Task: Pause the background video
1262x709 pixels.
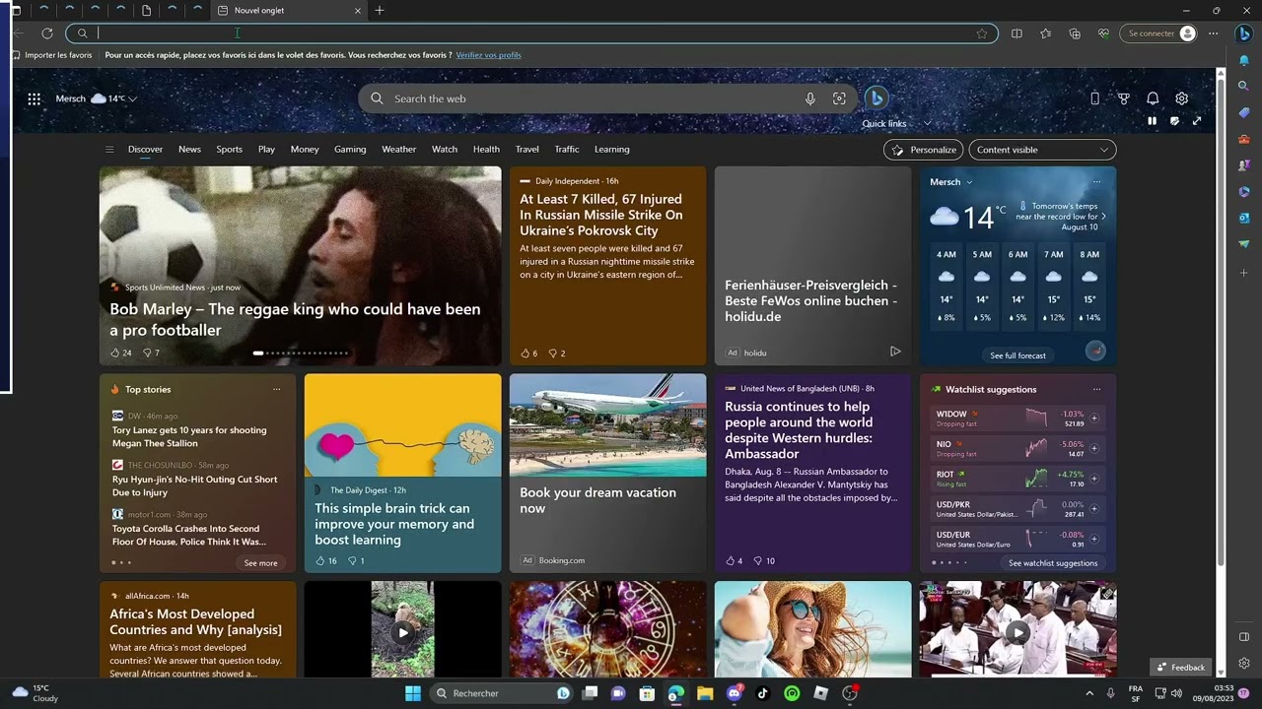Action: pyautogui.click(x=1152, y=121)
